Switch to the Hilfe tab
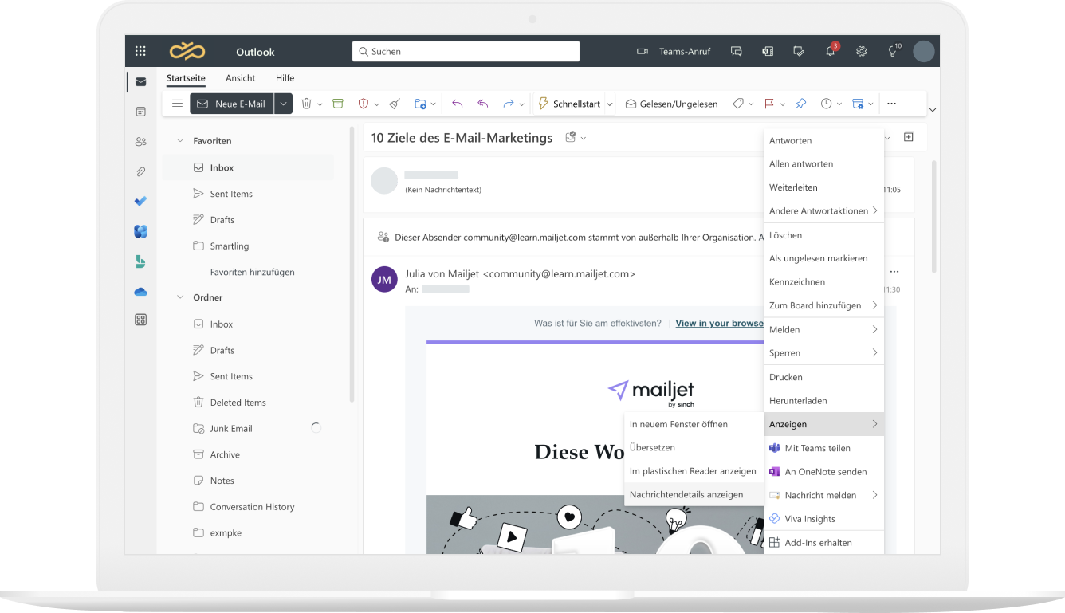Screen dimensions: 1065x613 coord(285,78)
